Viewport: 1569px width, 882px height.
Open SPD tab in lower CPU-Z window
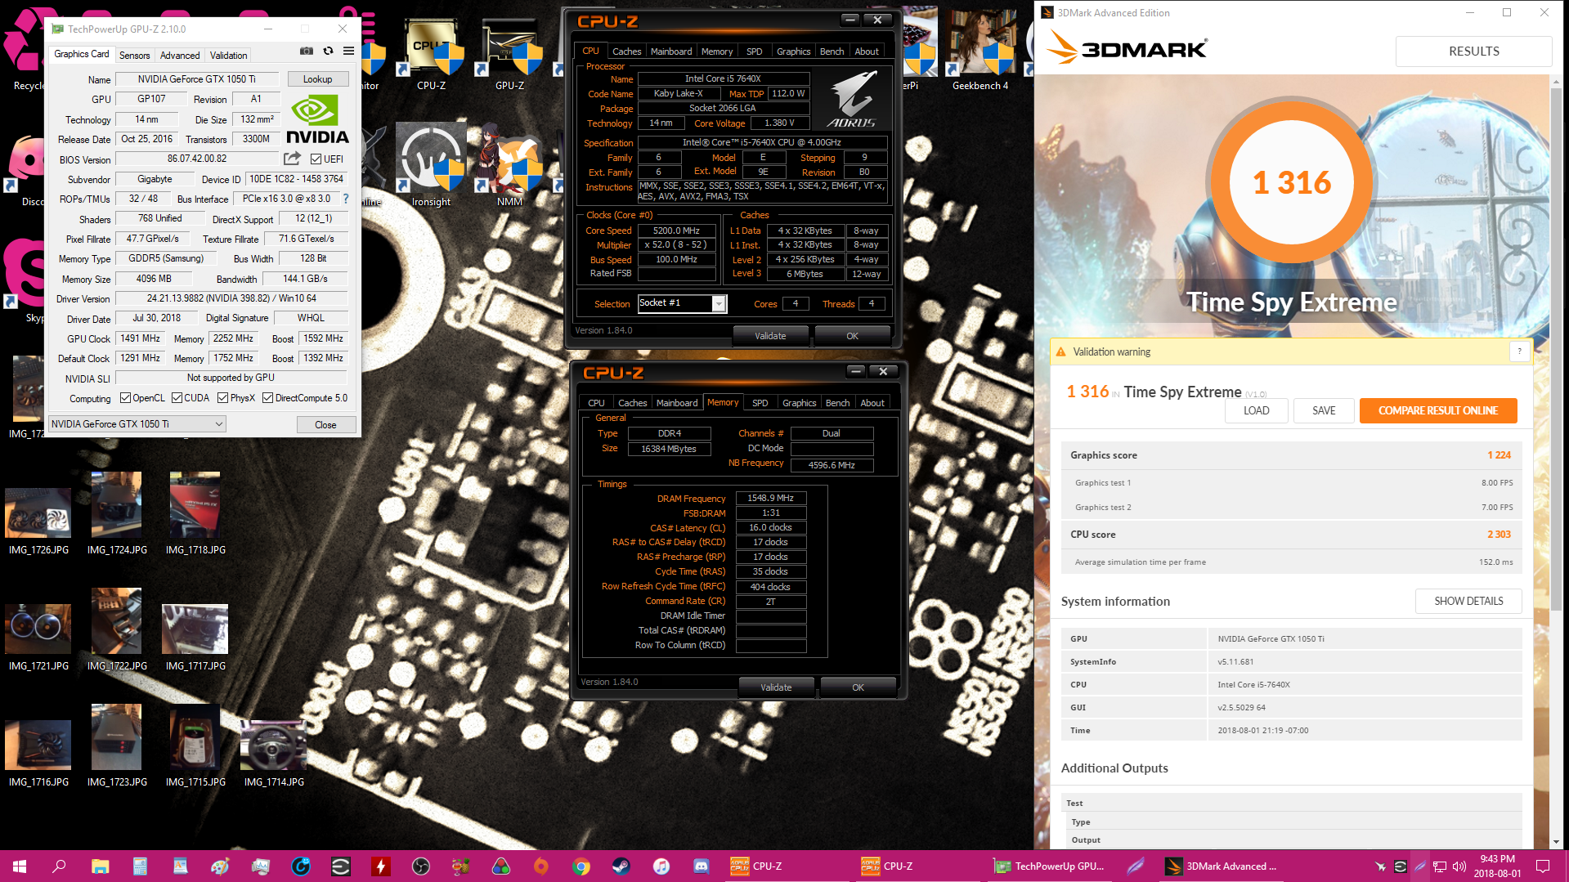[760, 403]
